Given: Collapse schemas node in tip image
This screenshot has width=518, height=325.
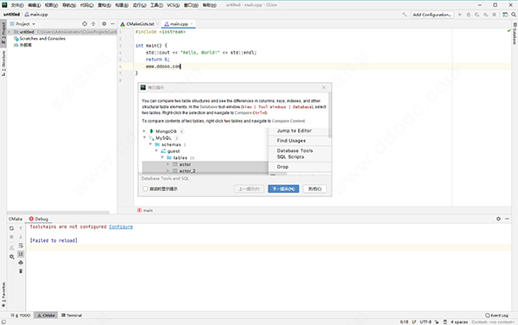Looking at the screenshot, I should 150,144.
